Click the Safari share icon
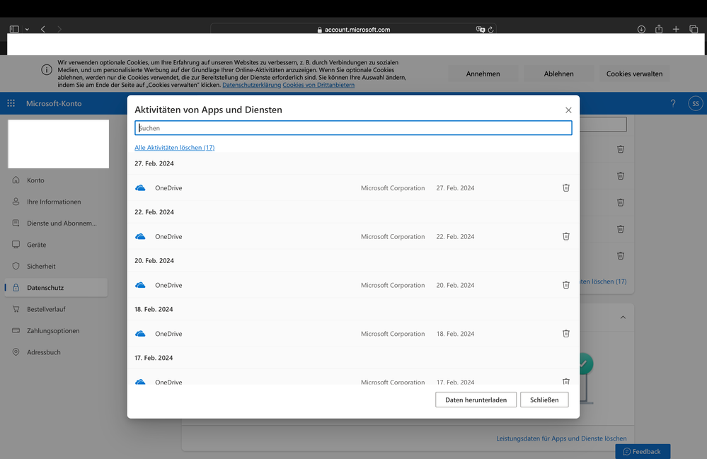Image resolution: width=707 pixels, height=459 pixels. point(659,29)
